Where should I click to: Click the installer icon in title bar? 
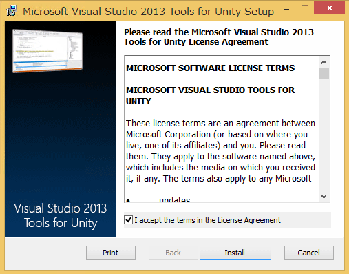tap(12, 10)
